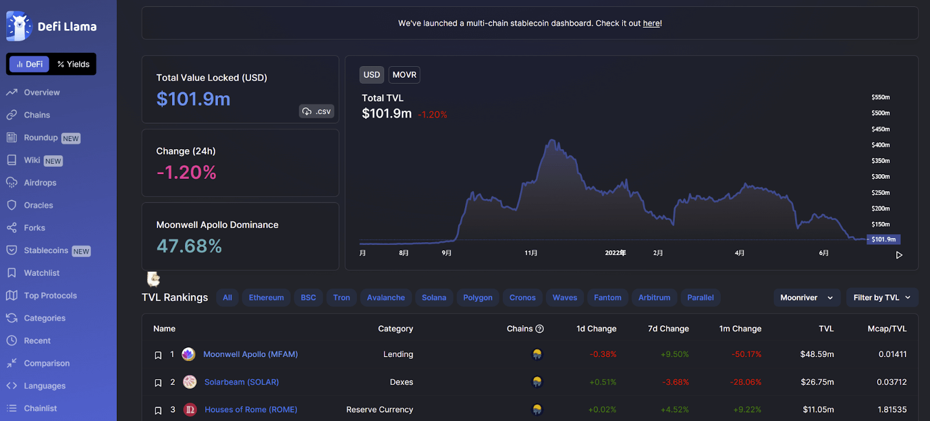Download TVL data via .csv button
930x421 pixels.
tap(317, 111)
